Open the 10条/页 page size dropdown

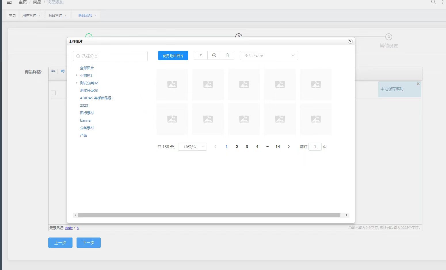point(192,147)
